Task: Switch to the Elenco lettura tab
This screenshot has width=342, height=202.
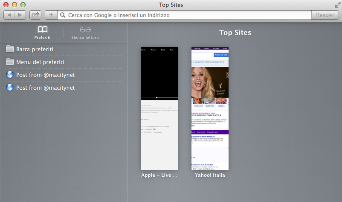Action: pos(85,32)
